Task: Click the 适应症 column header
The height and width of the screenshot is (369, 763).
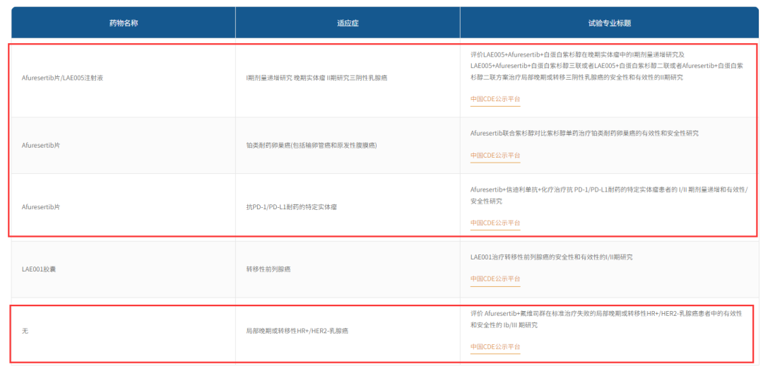Action: point(348,23)
